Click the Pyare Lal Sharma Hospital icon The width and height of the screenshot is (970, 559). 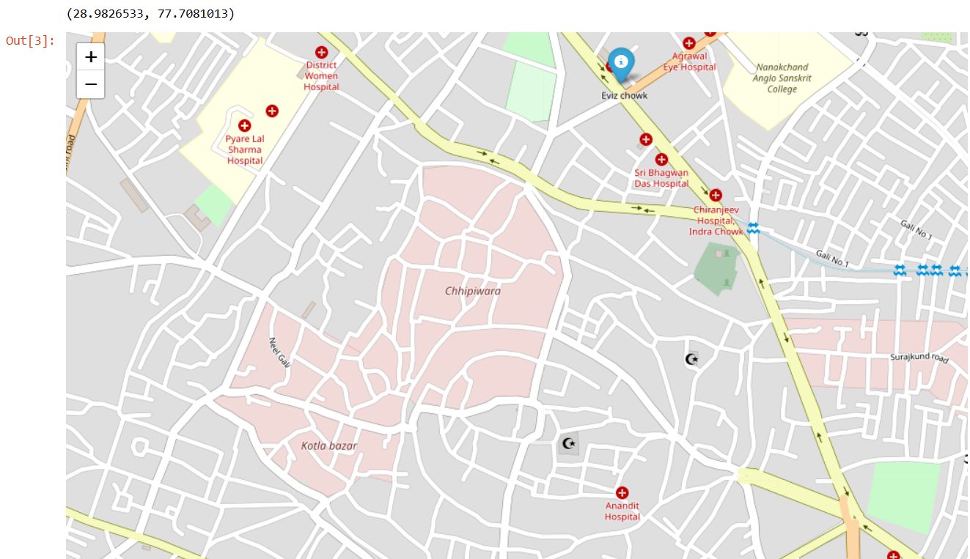pos(245,125)
